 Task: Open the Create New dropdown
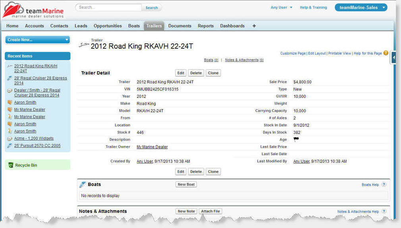click(37, 40)
